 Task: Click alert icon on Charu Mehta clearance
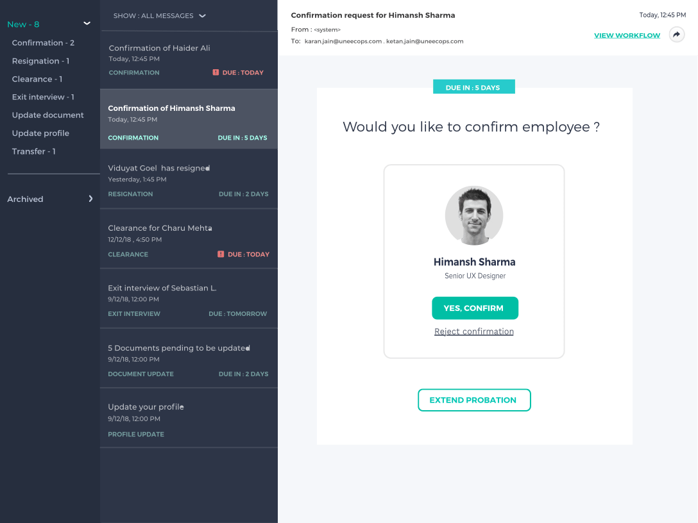point(220,254)
